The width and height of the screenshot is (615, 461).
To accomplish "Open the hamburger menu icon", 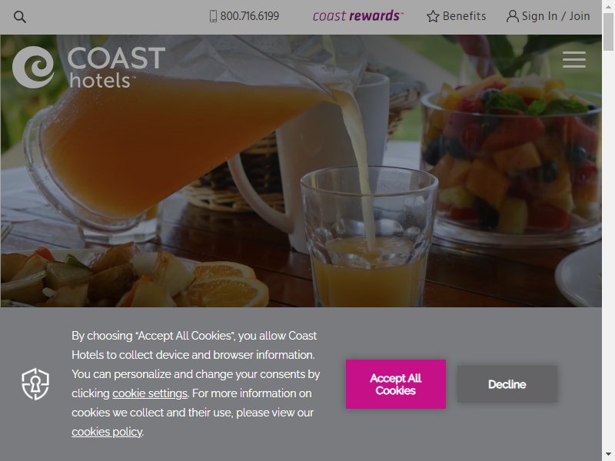I will 573,59.
